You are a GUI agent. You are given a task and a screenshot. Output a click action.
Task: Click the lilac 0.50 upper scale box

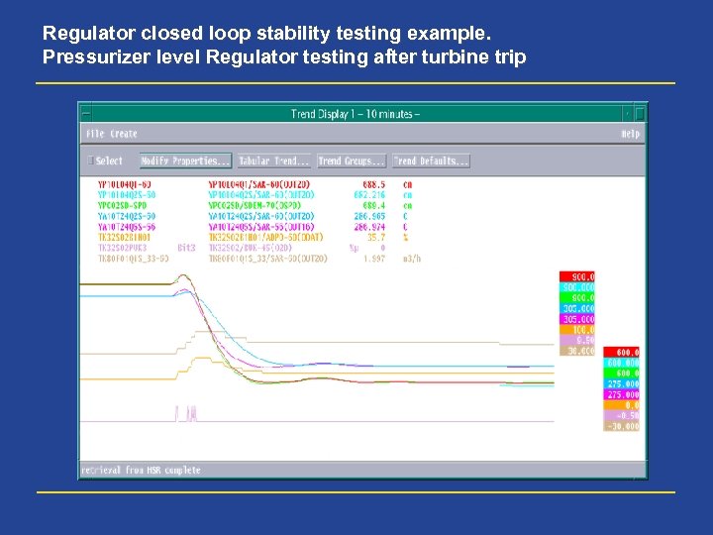[577, 340]
